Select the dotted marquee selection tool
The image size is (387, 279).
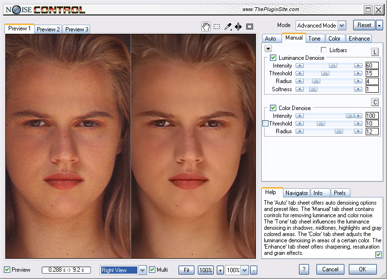[x=217, y=27]
